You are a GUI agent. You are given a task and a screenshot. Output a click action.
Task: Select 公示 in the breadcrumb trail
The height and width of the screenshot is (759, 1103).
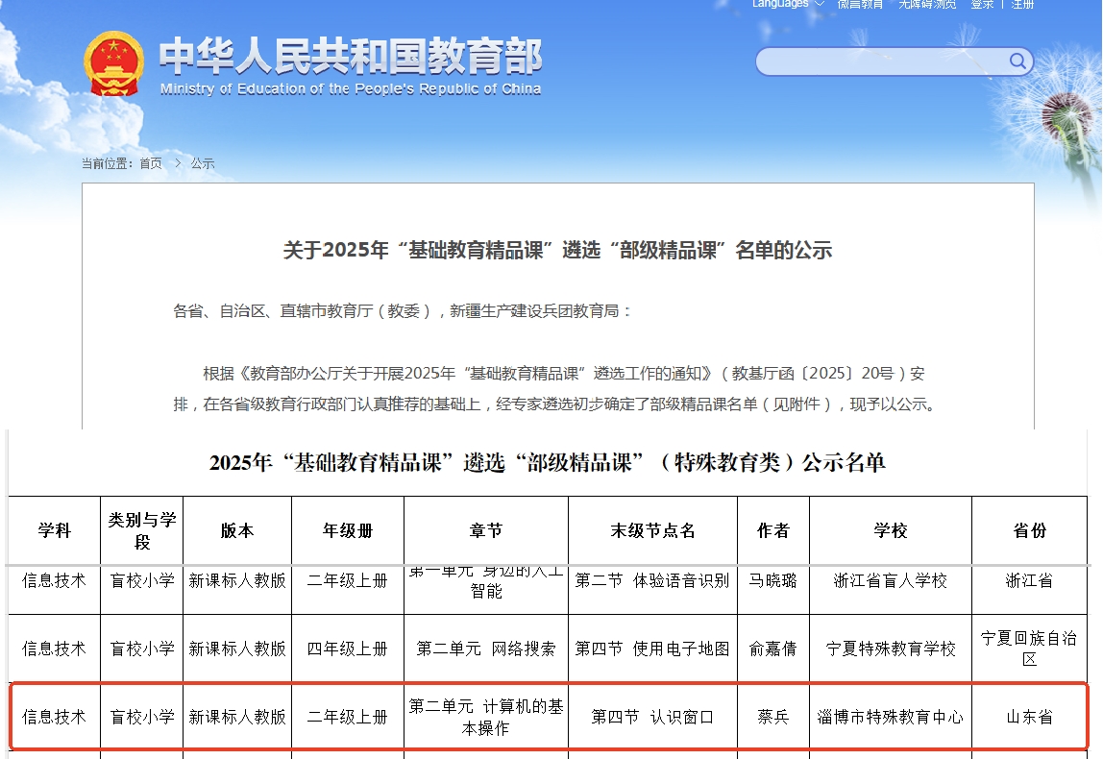coord(202,162)
